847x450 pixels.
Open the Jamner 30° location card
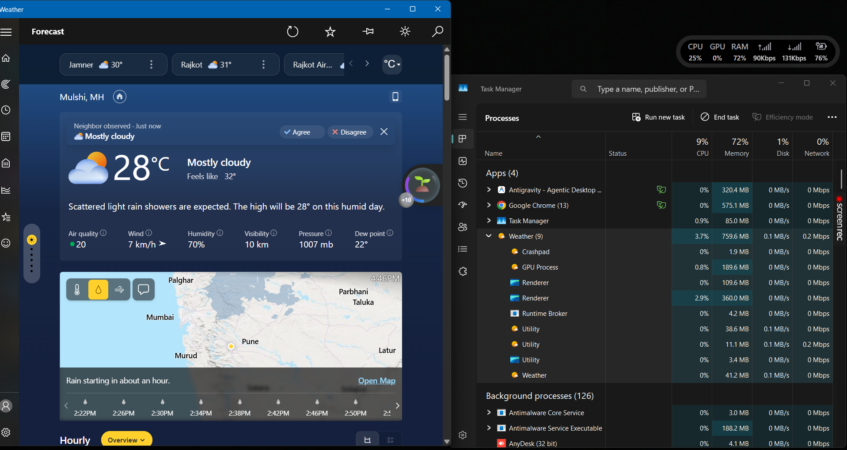coord(114,64)
